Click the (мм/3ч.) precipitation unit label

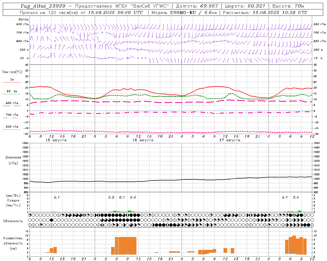tap(13, 195)
